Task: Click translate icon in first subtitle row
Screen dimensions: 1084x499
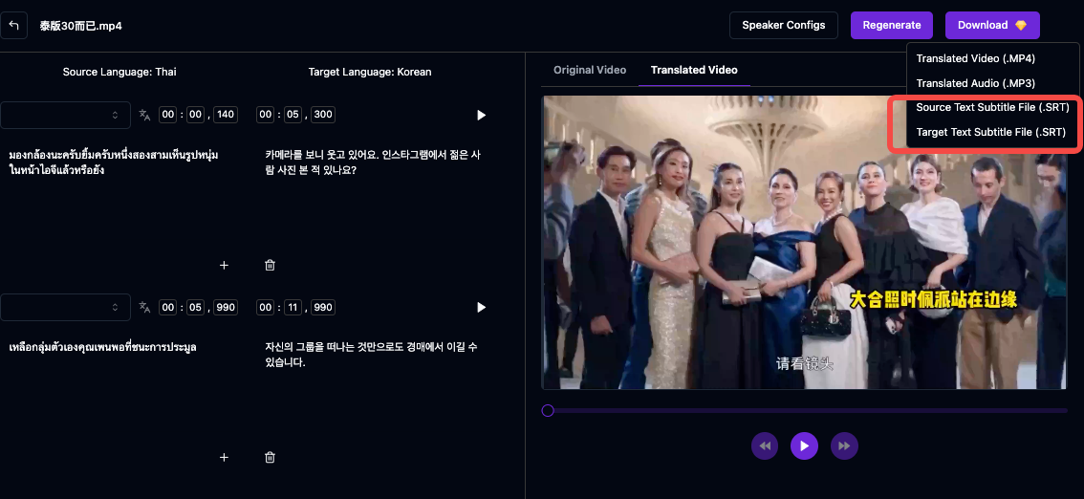Action: [144, 115]
